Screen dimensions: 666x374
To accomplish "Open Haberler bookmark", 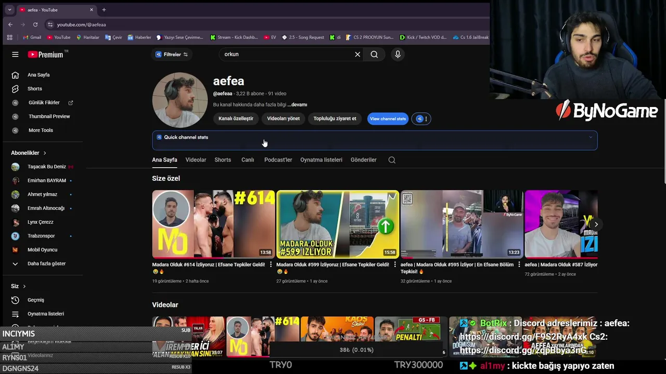I will (x=139, y=37).
